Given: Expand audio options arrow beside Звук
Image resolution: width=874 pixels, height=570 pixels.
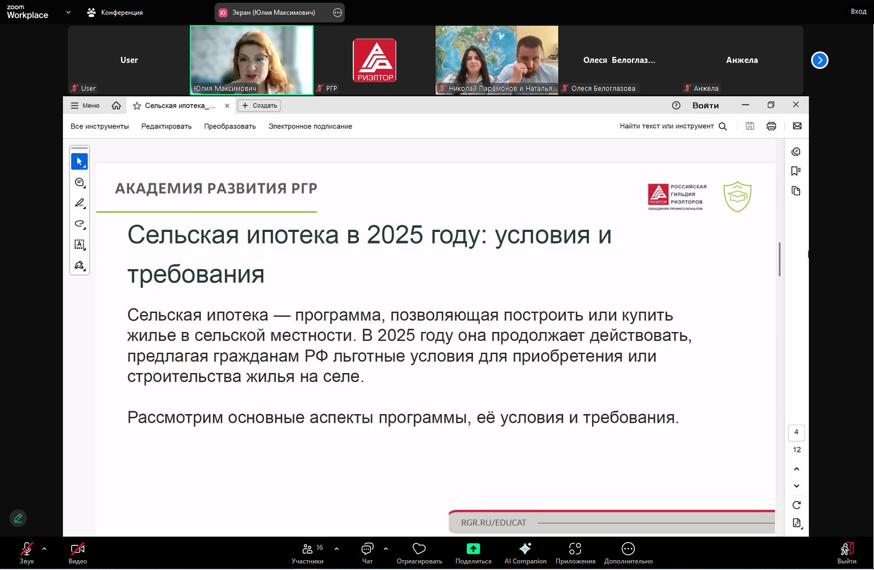Looking at the screenshot, I should tap(44, 549).
